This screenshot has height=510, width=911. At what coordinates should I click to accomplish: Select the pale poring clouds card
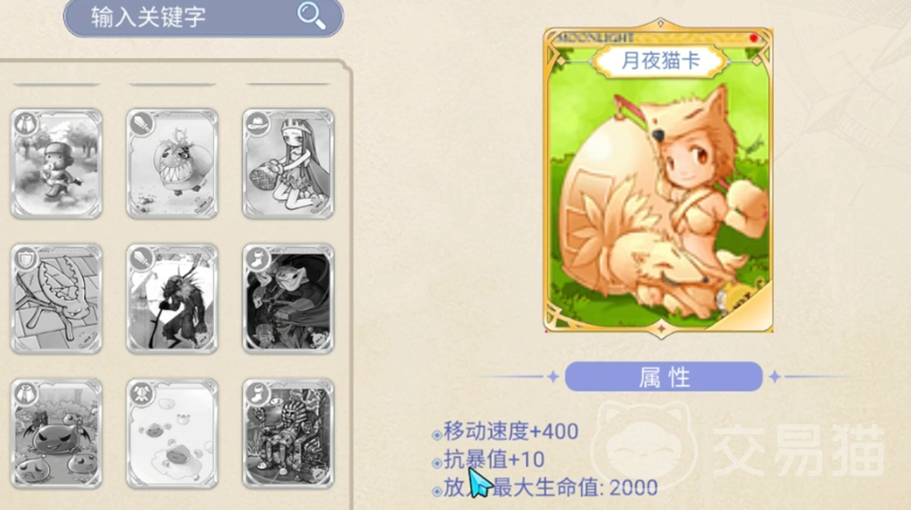172,434
